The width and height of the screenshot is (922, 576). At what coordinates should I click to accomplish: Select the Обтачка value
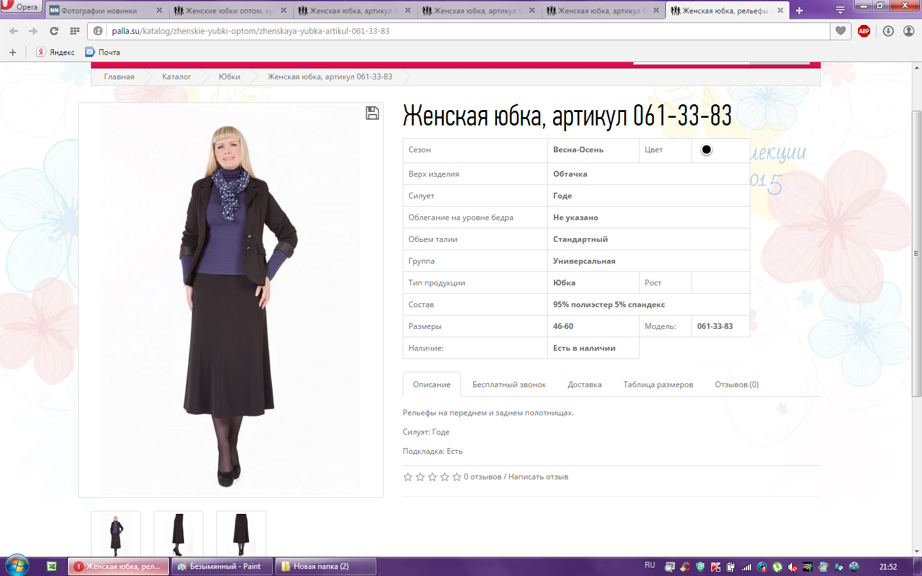click(570, 174)
